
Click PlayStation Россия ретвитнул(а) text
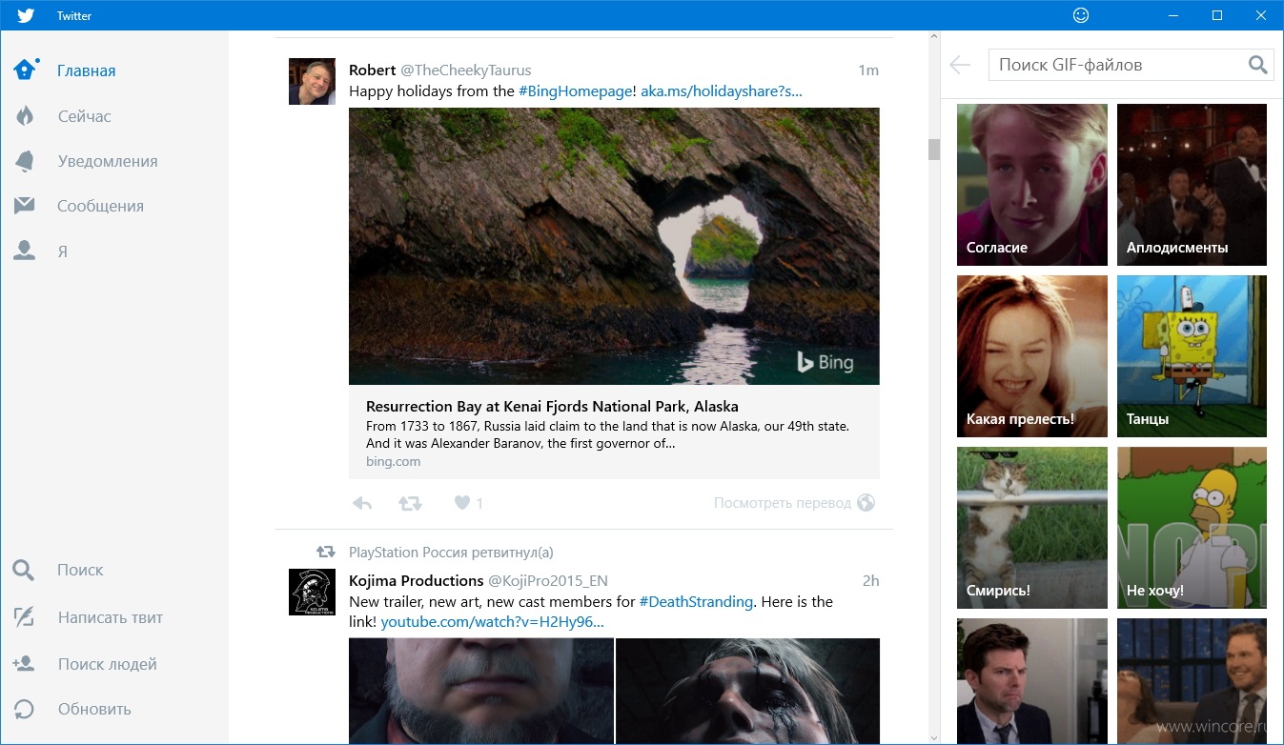pyautogui.click(x=451, y=553)
